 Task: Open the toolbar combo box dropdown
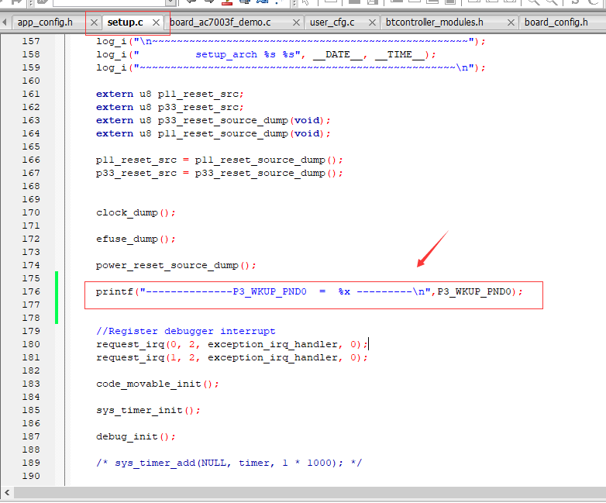[170, 2]
